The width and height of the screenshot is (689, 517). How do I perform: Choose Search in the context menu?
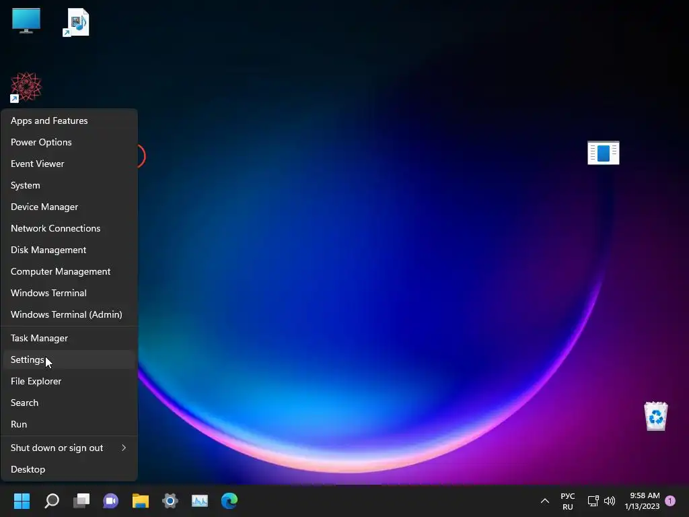69,403
